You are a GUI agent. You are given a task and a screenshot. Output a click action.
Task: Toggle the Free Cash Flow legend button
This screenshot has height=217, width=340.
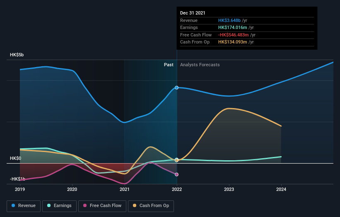[102, 206]
